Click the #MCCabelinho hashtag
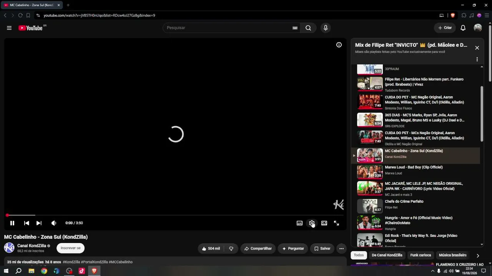 (121, 262)
